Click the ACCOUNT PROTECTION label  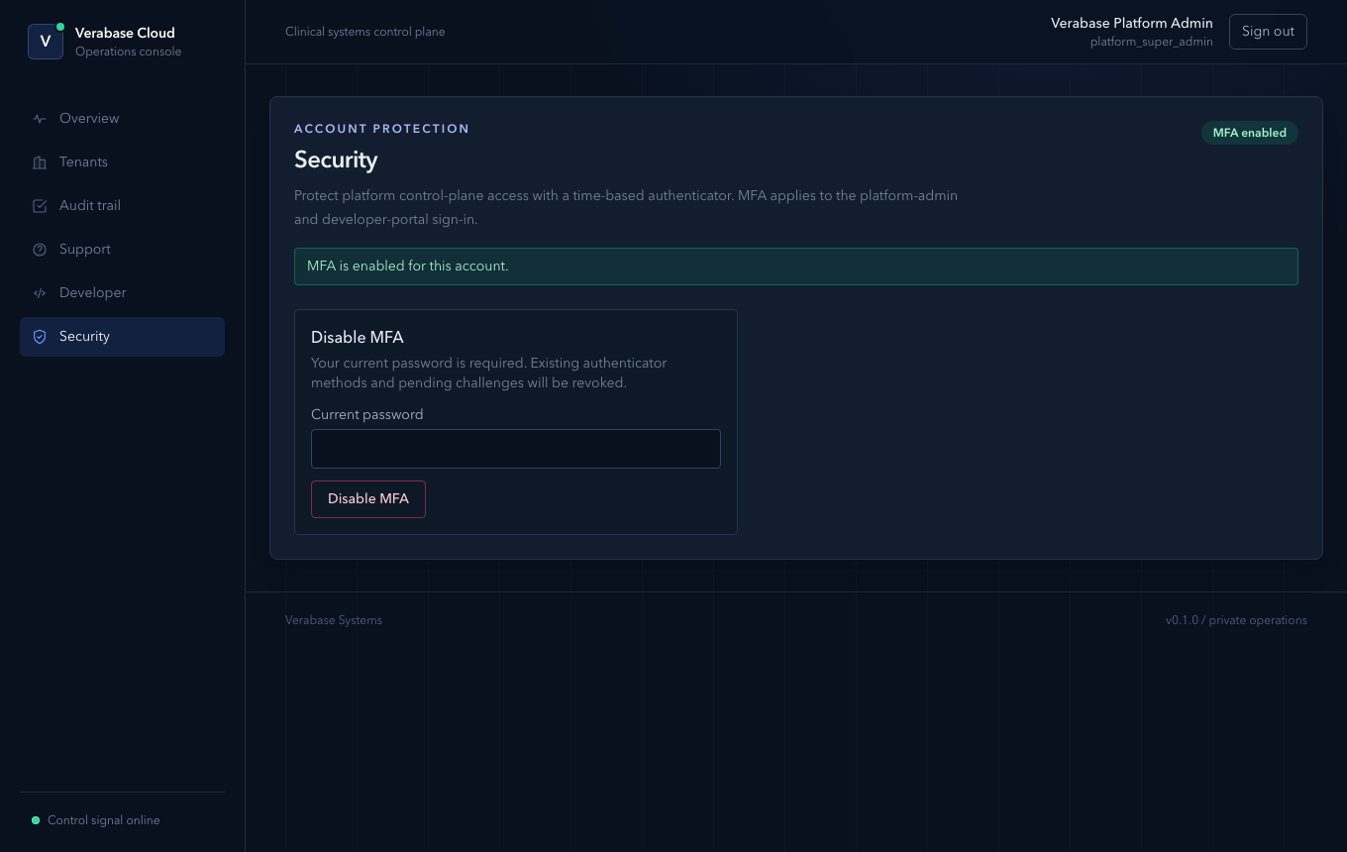(x=382, y=129)
